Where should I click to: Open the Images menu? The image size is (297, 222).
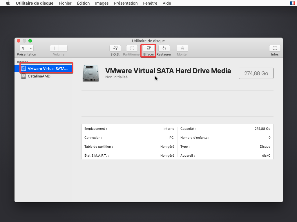click(102, 3)
